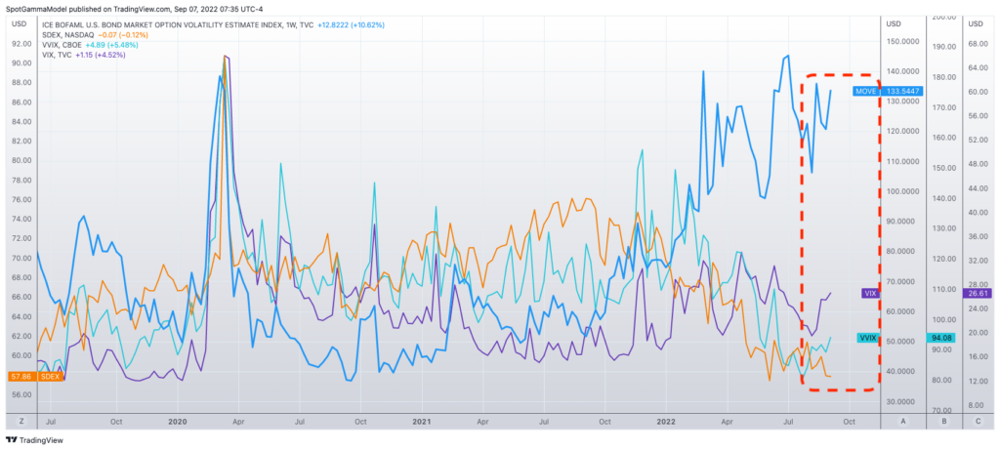Click the 120.00 axis value
Screen dimensions: 1000x450
(945, 260)
